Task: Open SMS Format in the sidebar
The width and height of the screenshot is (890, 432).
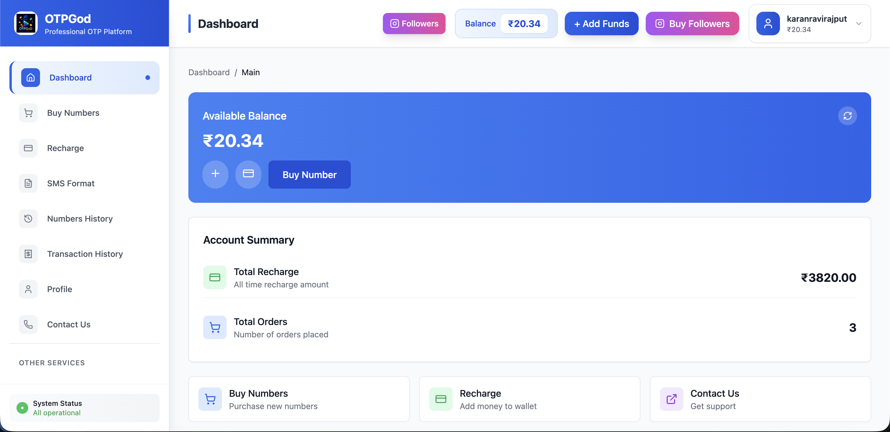Action: tap(84, 183)
